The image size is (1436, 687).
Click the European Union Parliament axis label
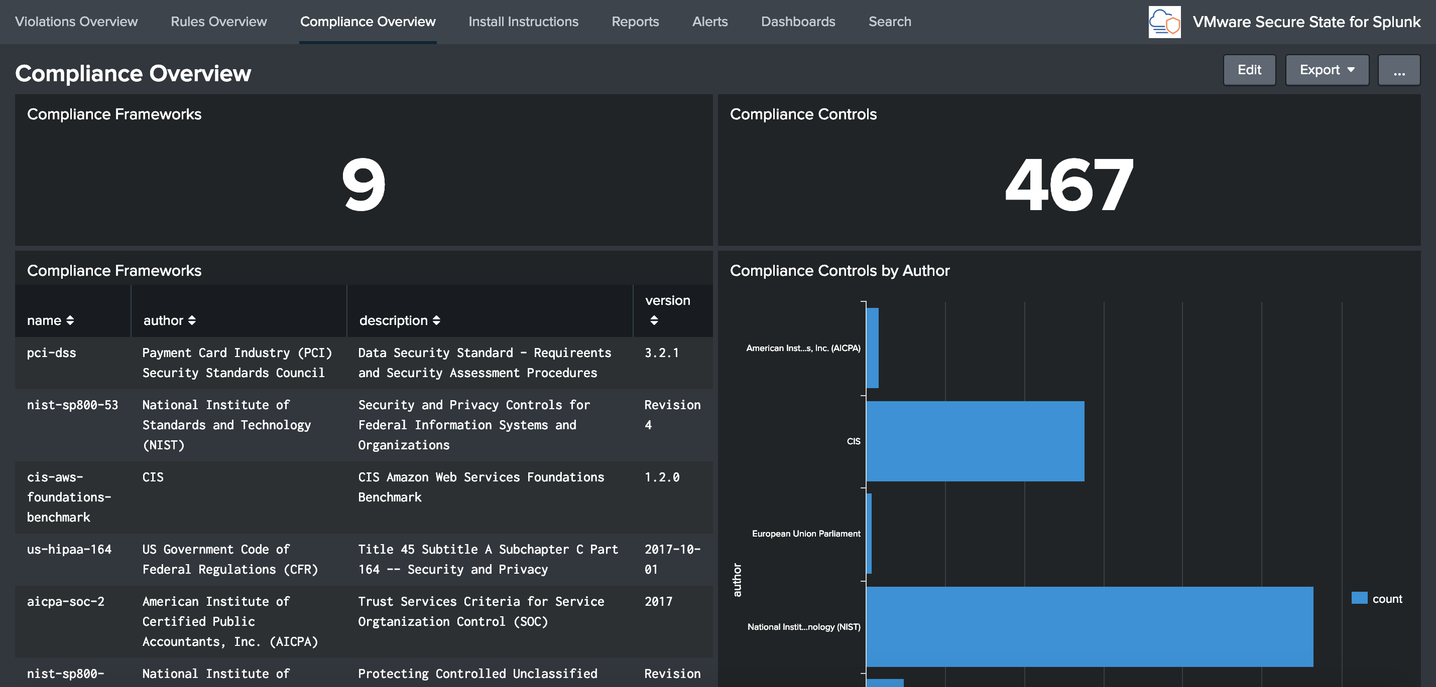tap(806, 534)
